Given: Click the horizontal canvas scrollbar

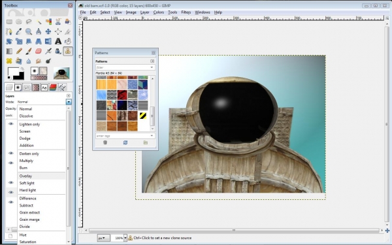Looking at the screenshot, I should (x=234, y=230).
